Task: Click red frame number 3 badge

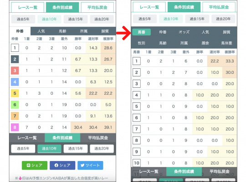Action: (x=15, y=71)
